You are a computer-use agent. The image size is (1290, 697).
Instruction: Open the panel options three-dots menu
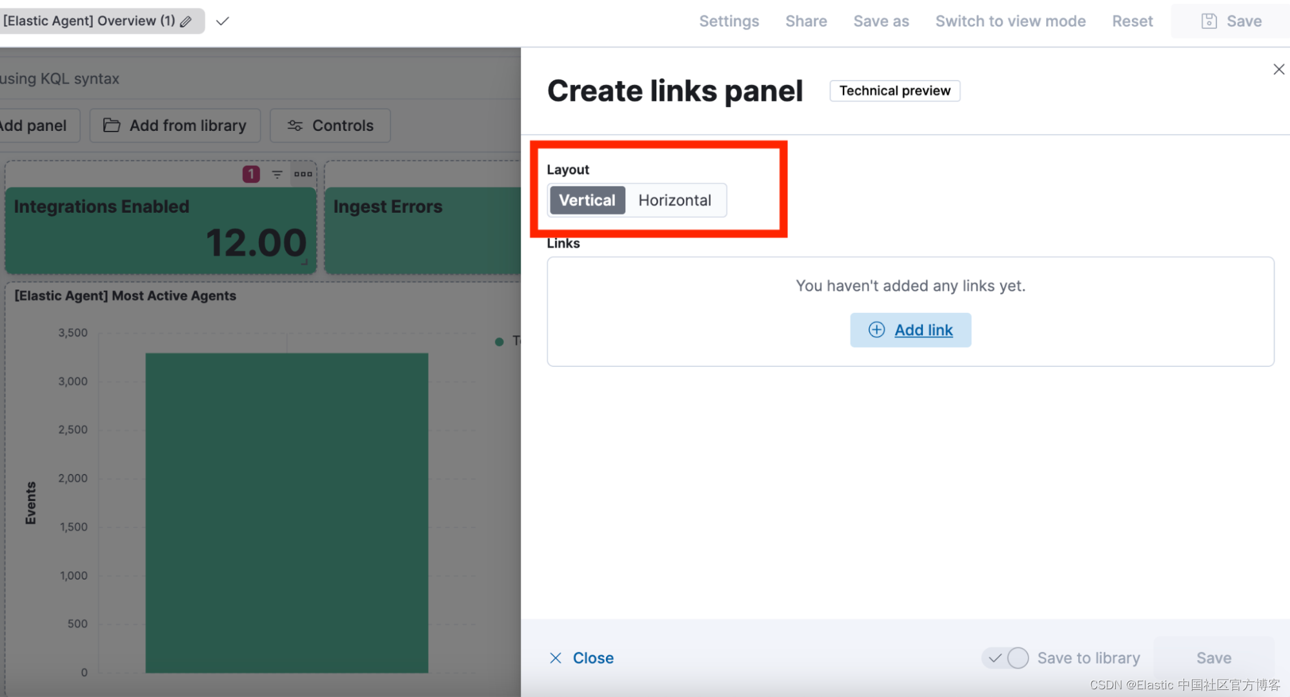pyautogui.click(x=303, y=174)
